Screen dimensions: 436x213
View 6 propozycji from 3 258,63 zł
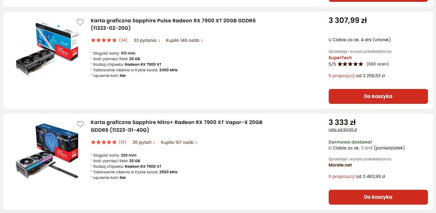point(341,76)
